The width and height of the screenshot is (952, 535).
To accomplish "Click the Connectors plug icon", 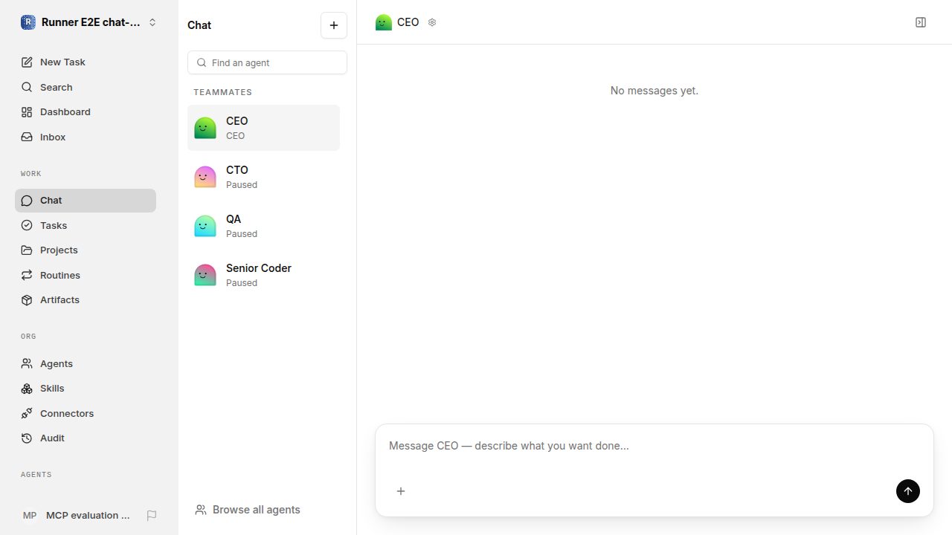I will tap(27, 414).
